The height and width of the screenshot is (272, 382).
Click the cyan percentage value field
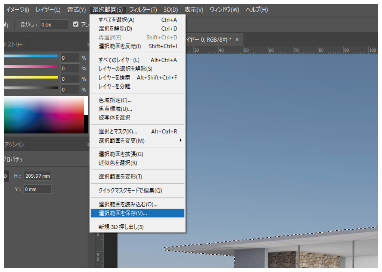point(70,58)
